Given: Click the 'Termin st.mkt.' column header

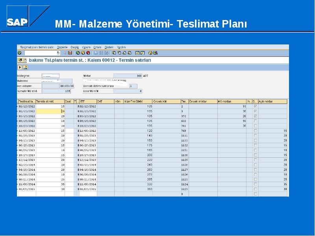Looking at the screenshot, I should (50, 101).
